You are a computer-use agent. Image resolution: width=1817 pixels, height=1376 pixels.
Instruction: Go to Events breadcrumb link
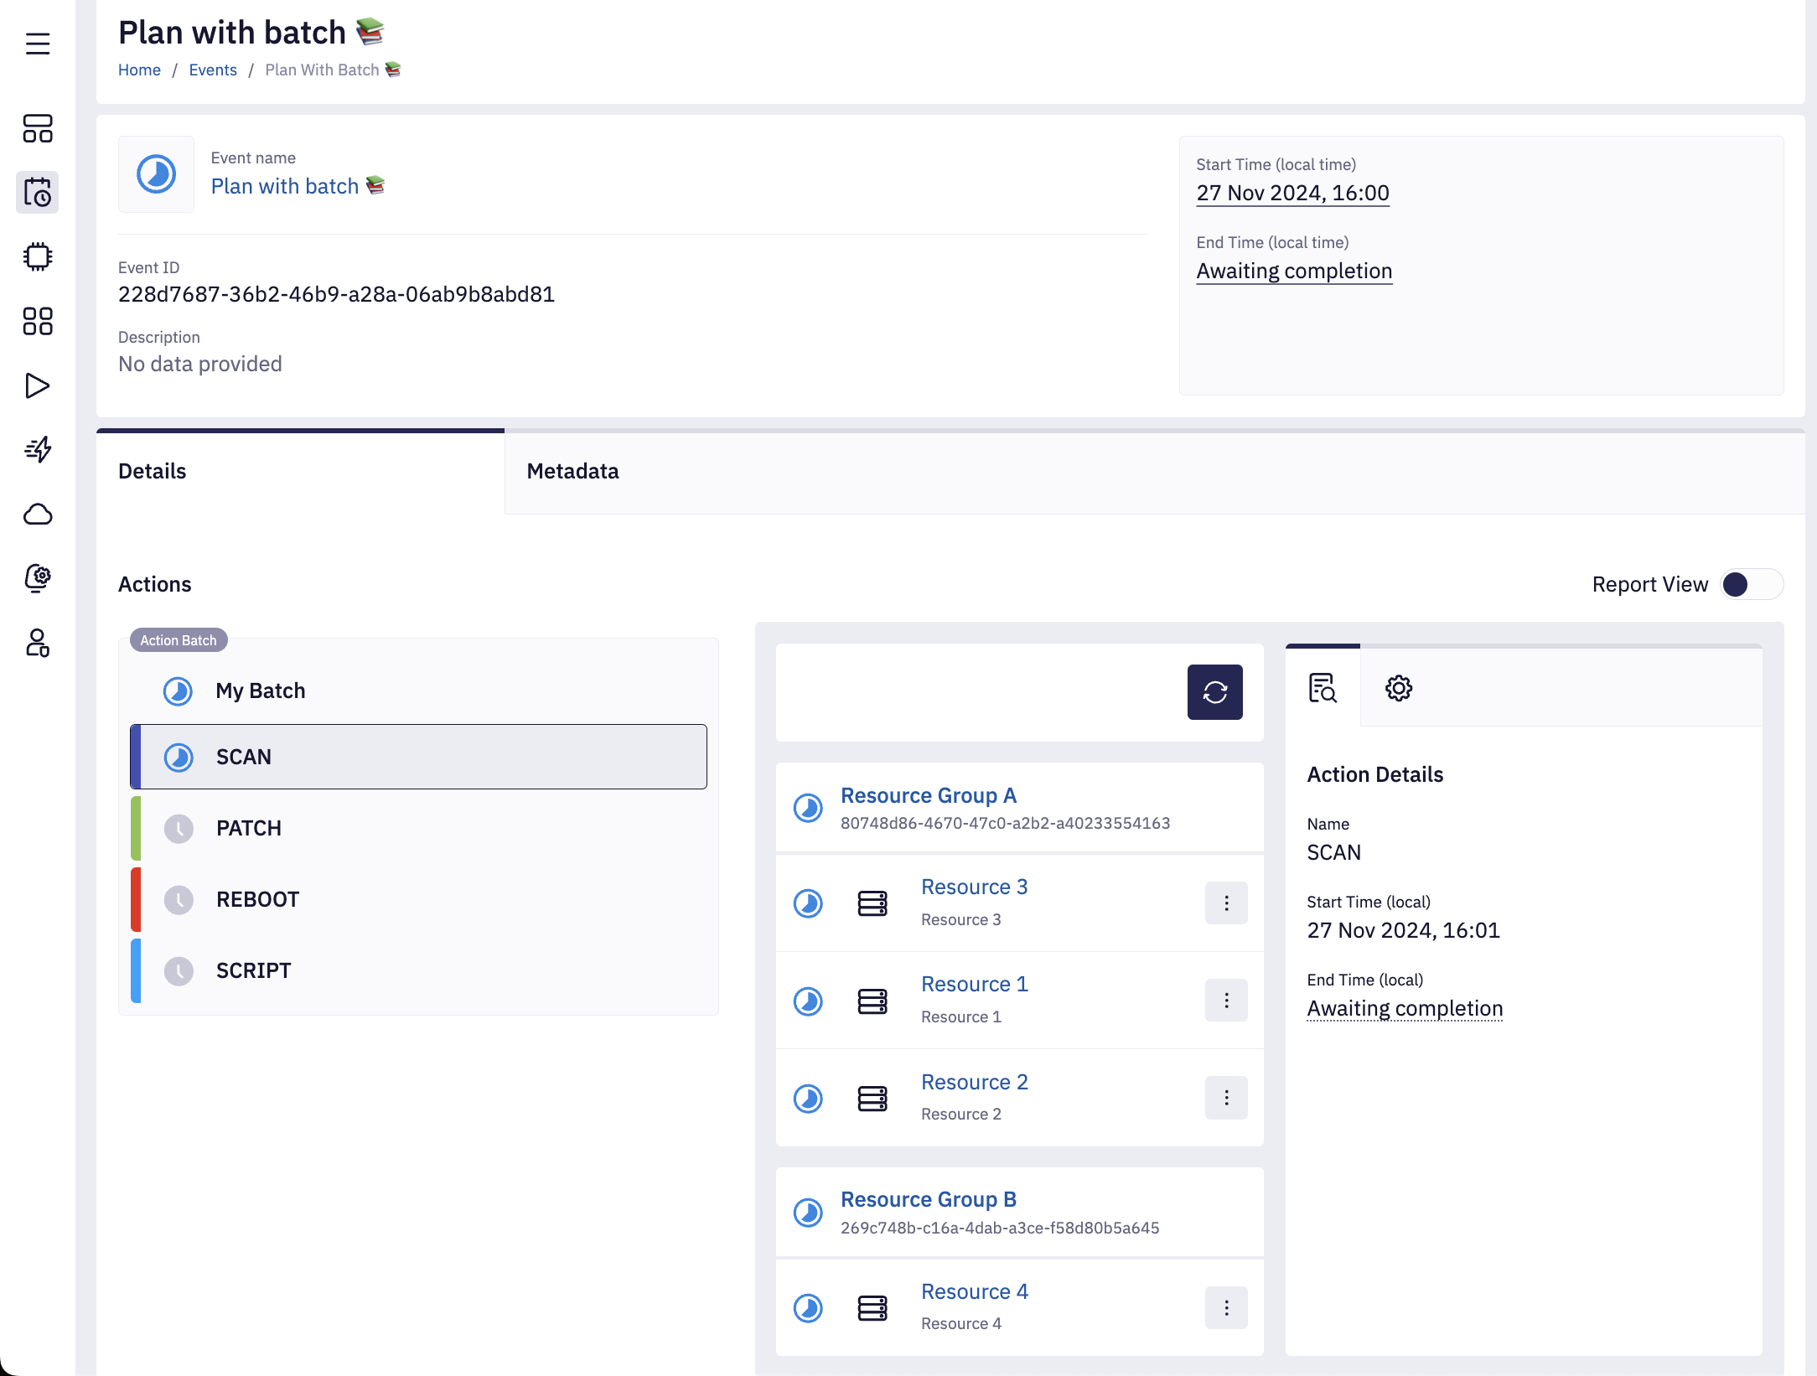213,70
